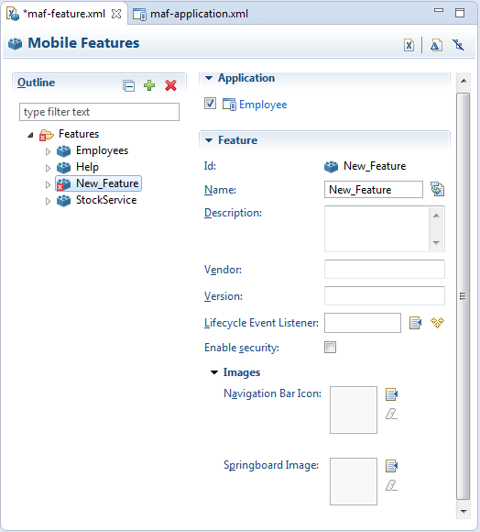Expand the Employees feature tree node
The image size is (480, 532).
(x=48, y=151)
